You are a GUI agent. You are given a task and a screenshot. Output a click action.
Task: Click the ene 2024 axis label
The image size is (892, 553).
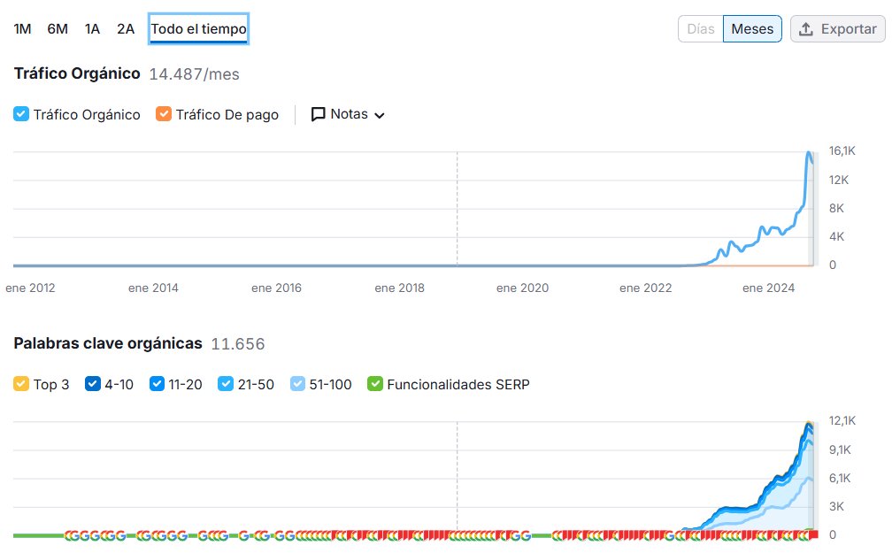pyautogui.click(x=768, y=288)
